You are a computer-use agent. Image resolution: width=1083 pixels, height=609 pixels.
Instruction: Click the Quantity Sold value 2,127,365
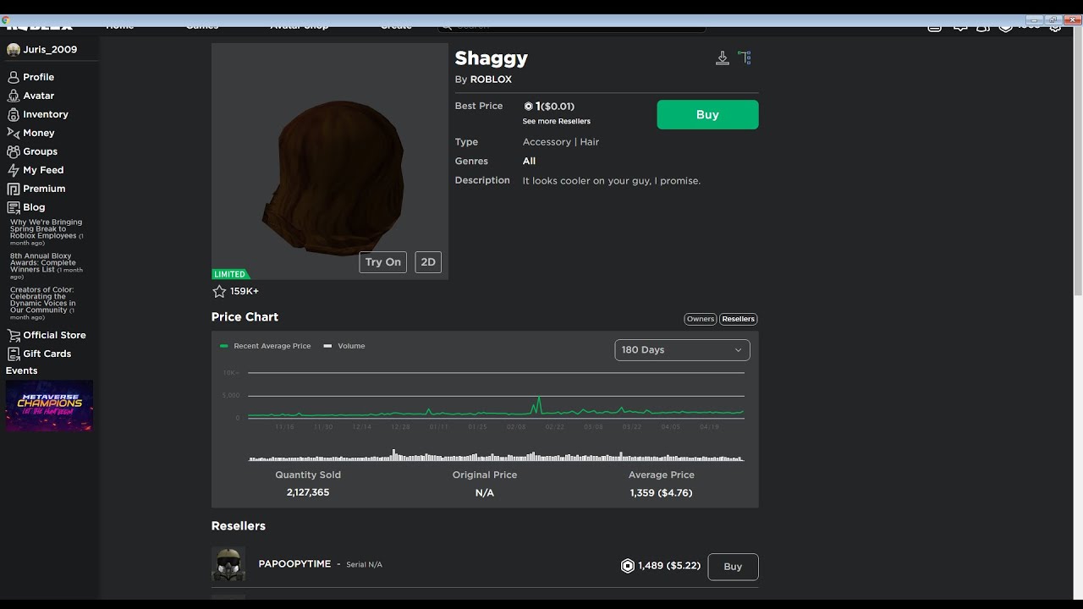(308, 492)
